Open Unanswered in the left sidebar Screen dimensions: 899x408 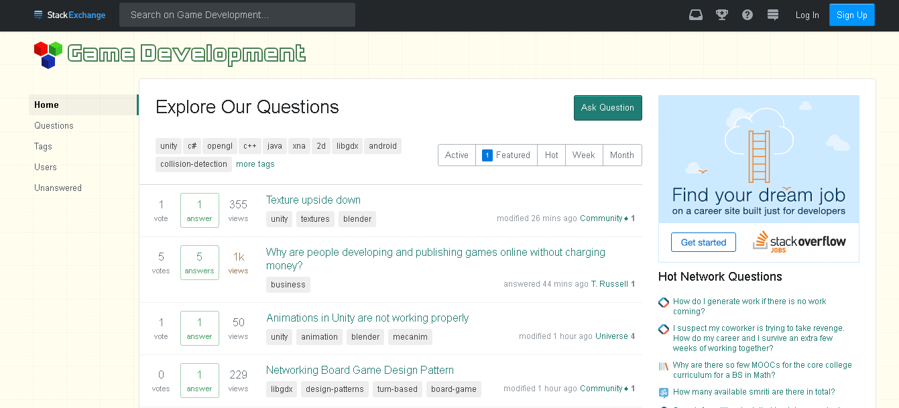coord(58,188)
